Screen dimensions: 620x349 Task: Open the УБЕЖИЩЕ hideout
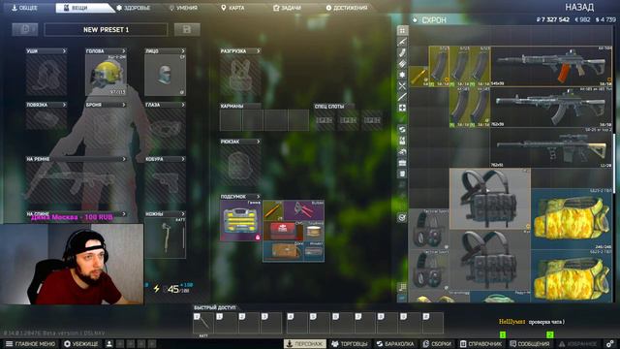coord(81,344)
